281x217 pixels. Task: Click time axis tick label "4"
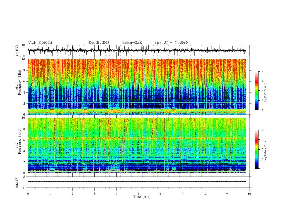tap(117, 194)
